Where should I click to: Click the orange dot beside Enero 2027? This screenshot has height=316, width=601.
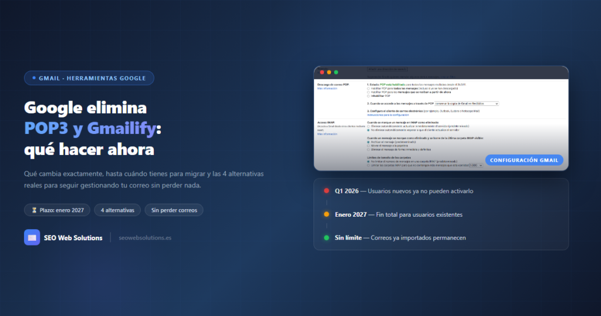pyautogui.click(x=326, y=214)
